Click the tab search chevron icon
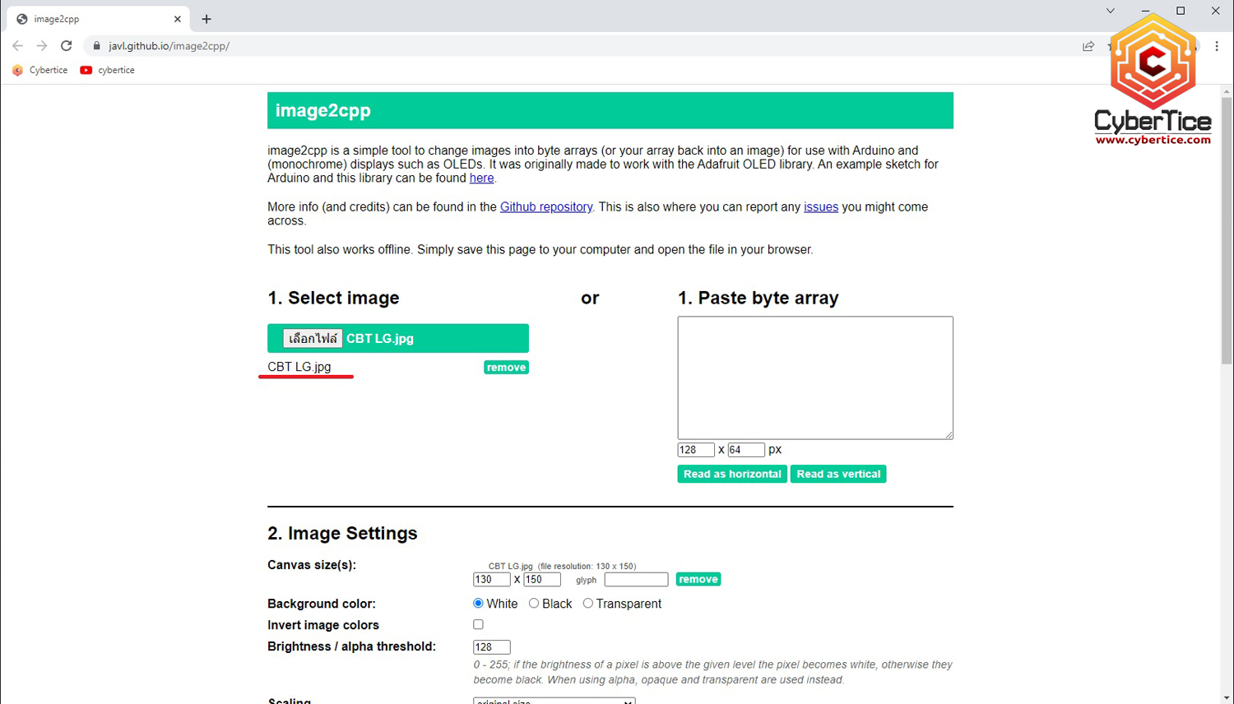 [x=1110, y=11]
